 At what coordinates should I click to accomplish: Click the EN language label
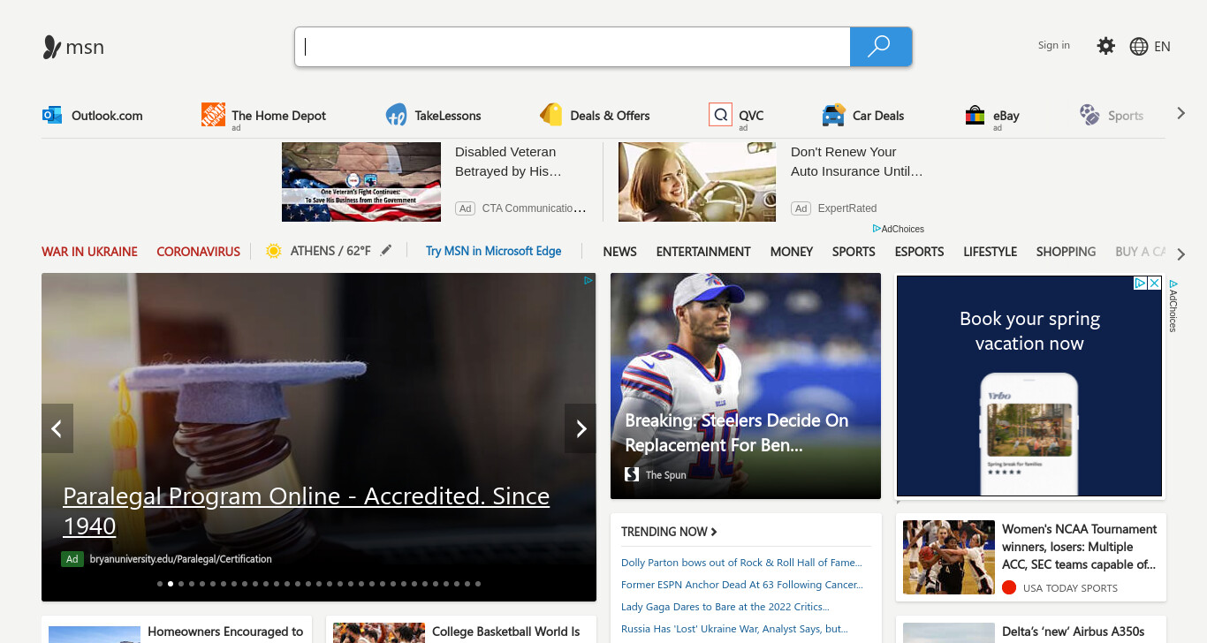pos(1162,47)
